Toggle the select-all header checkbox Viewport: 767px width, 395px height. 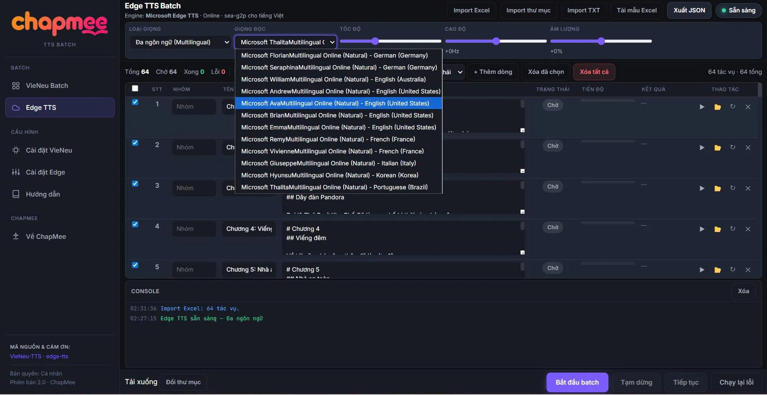pyautogui.click(x=135, y=89)
